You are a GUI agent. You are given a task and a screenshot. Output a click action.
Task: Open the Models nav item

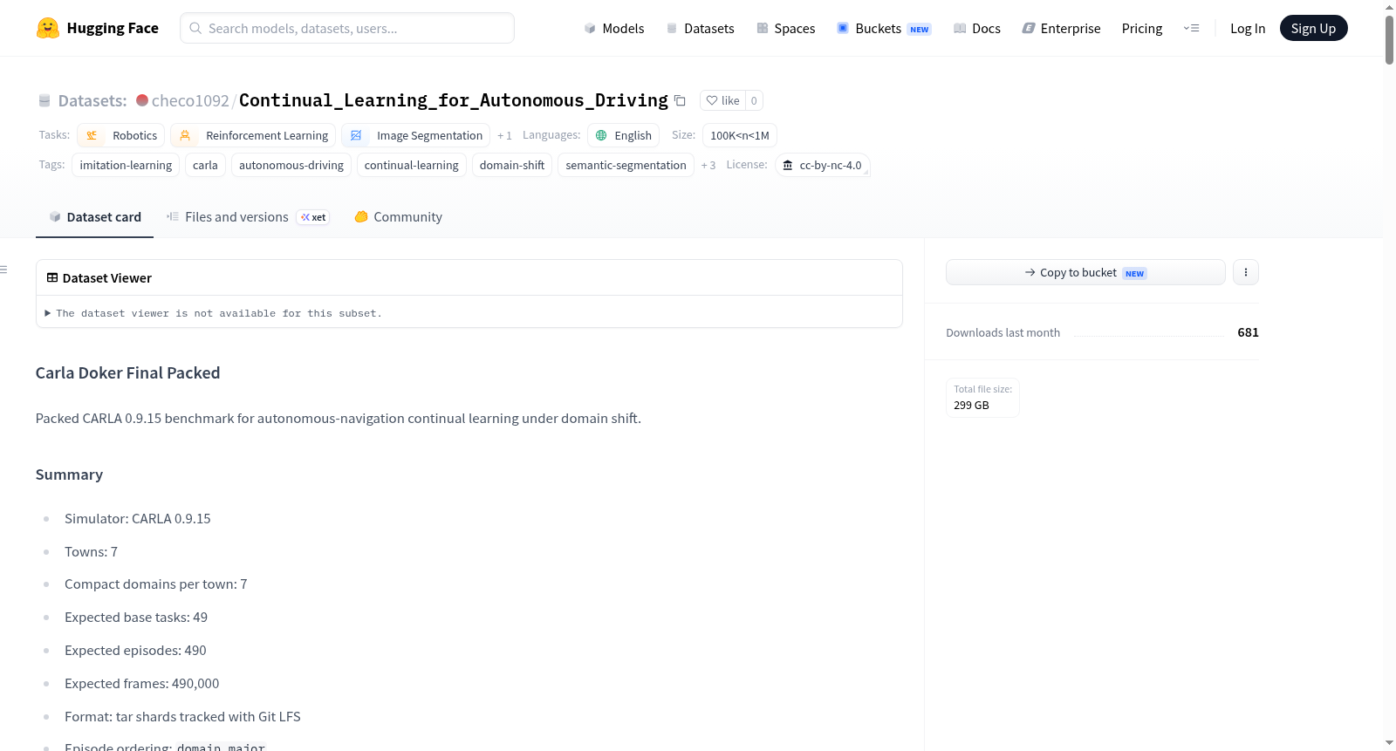(x=614, y=28)
